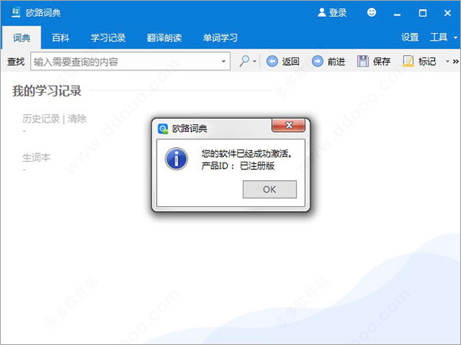Click the blue forward arrow icon

pyautogui.click(x=317, y=61)
